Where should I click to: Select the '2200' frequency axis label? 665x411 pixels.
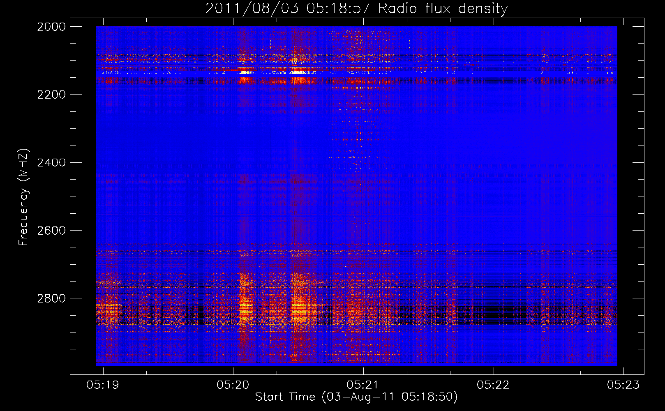point(51,95)
